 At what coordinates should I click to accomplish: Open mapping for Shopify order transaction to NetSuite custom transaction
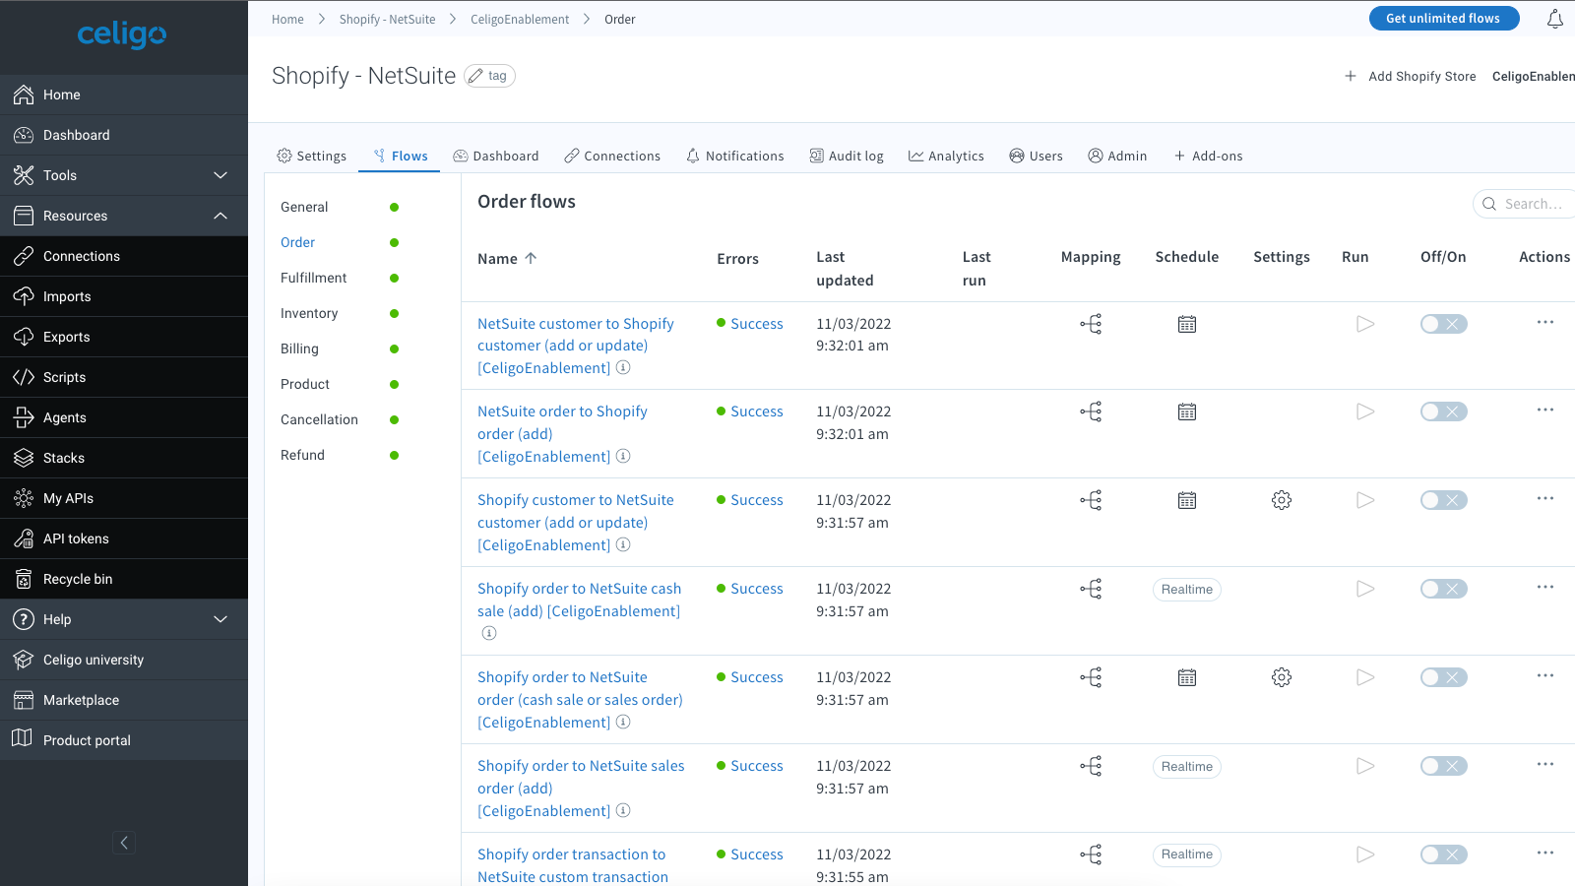(x=1091, y=854)
